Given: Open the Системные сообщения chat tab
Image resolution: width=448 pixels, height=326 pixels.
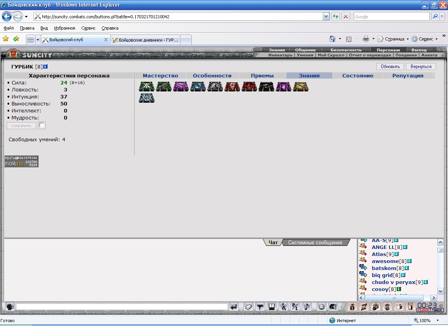Looking at the screenshot, I should [x=315, y=243].
